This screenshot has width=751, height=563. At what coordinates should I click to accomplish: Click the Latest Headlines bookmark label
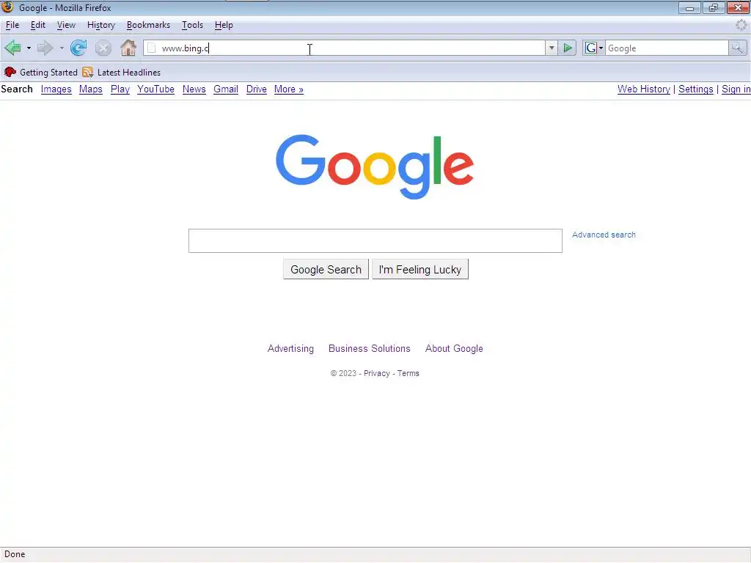(129, 73)
